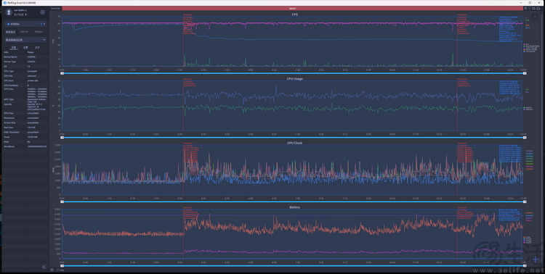Image resolution: width=545 pixels, height=274 pixels.
Task: Click the Battery chart right slider handle
Action: (525, 266)
